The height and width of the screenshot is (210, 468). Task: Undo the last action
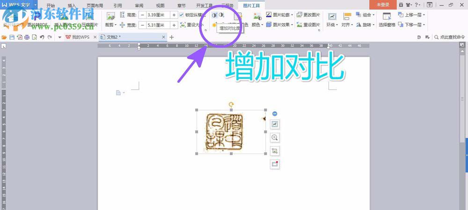[x=42, y=37]
